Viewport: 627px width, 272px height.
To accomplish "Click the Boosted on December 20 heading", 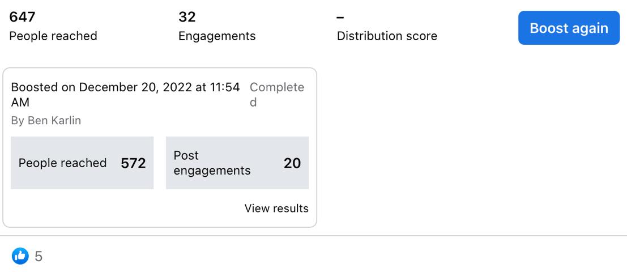I will point(125,95).
